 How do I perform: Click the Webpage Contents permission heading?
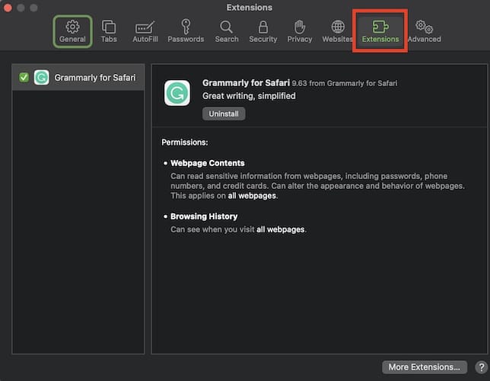[x=207, y=163]
